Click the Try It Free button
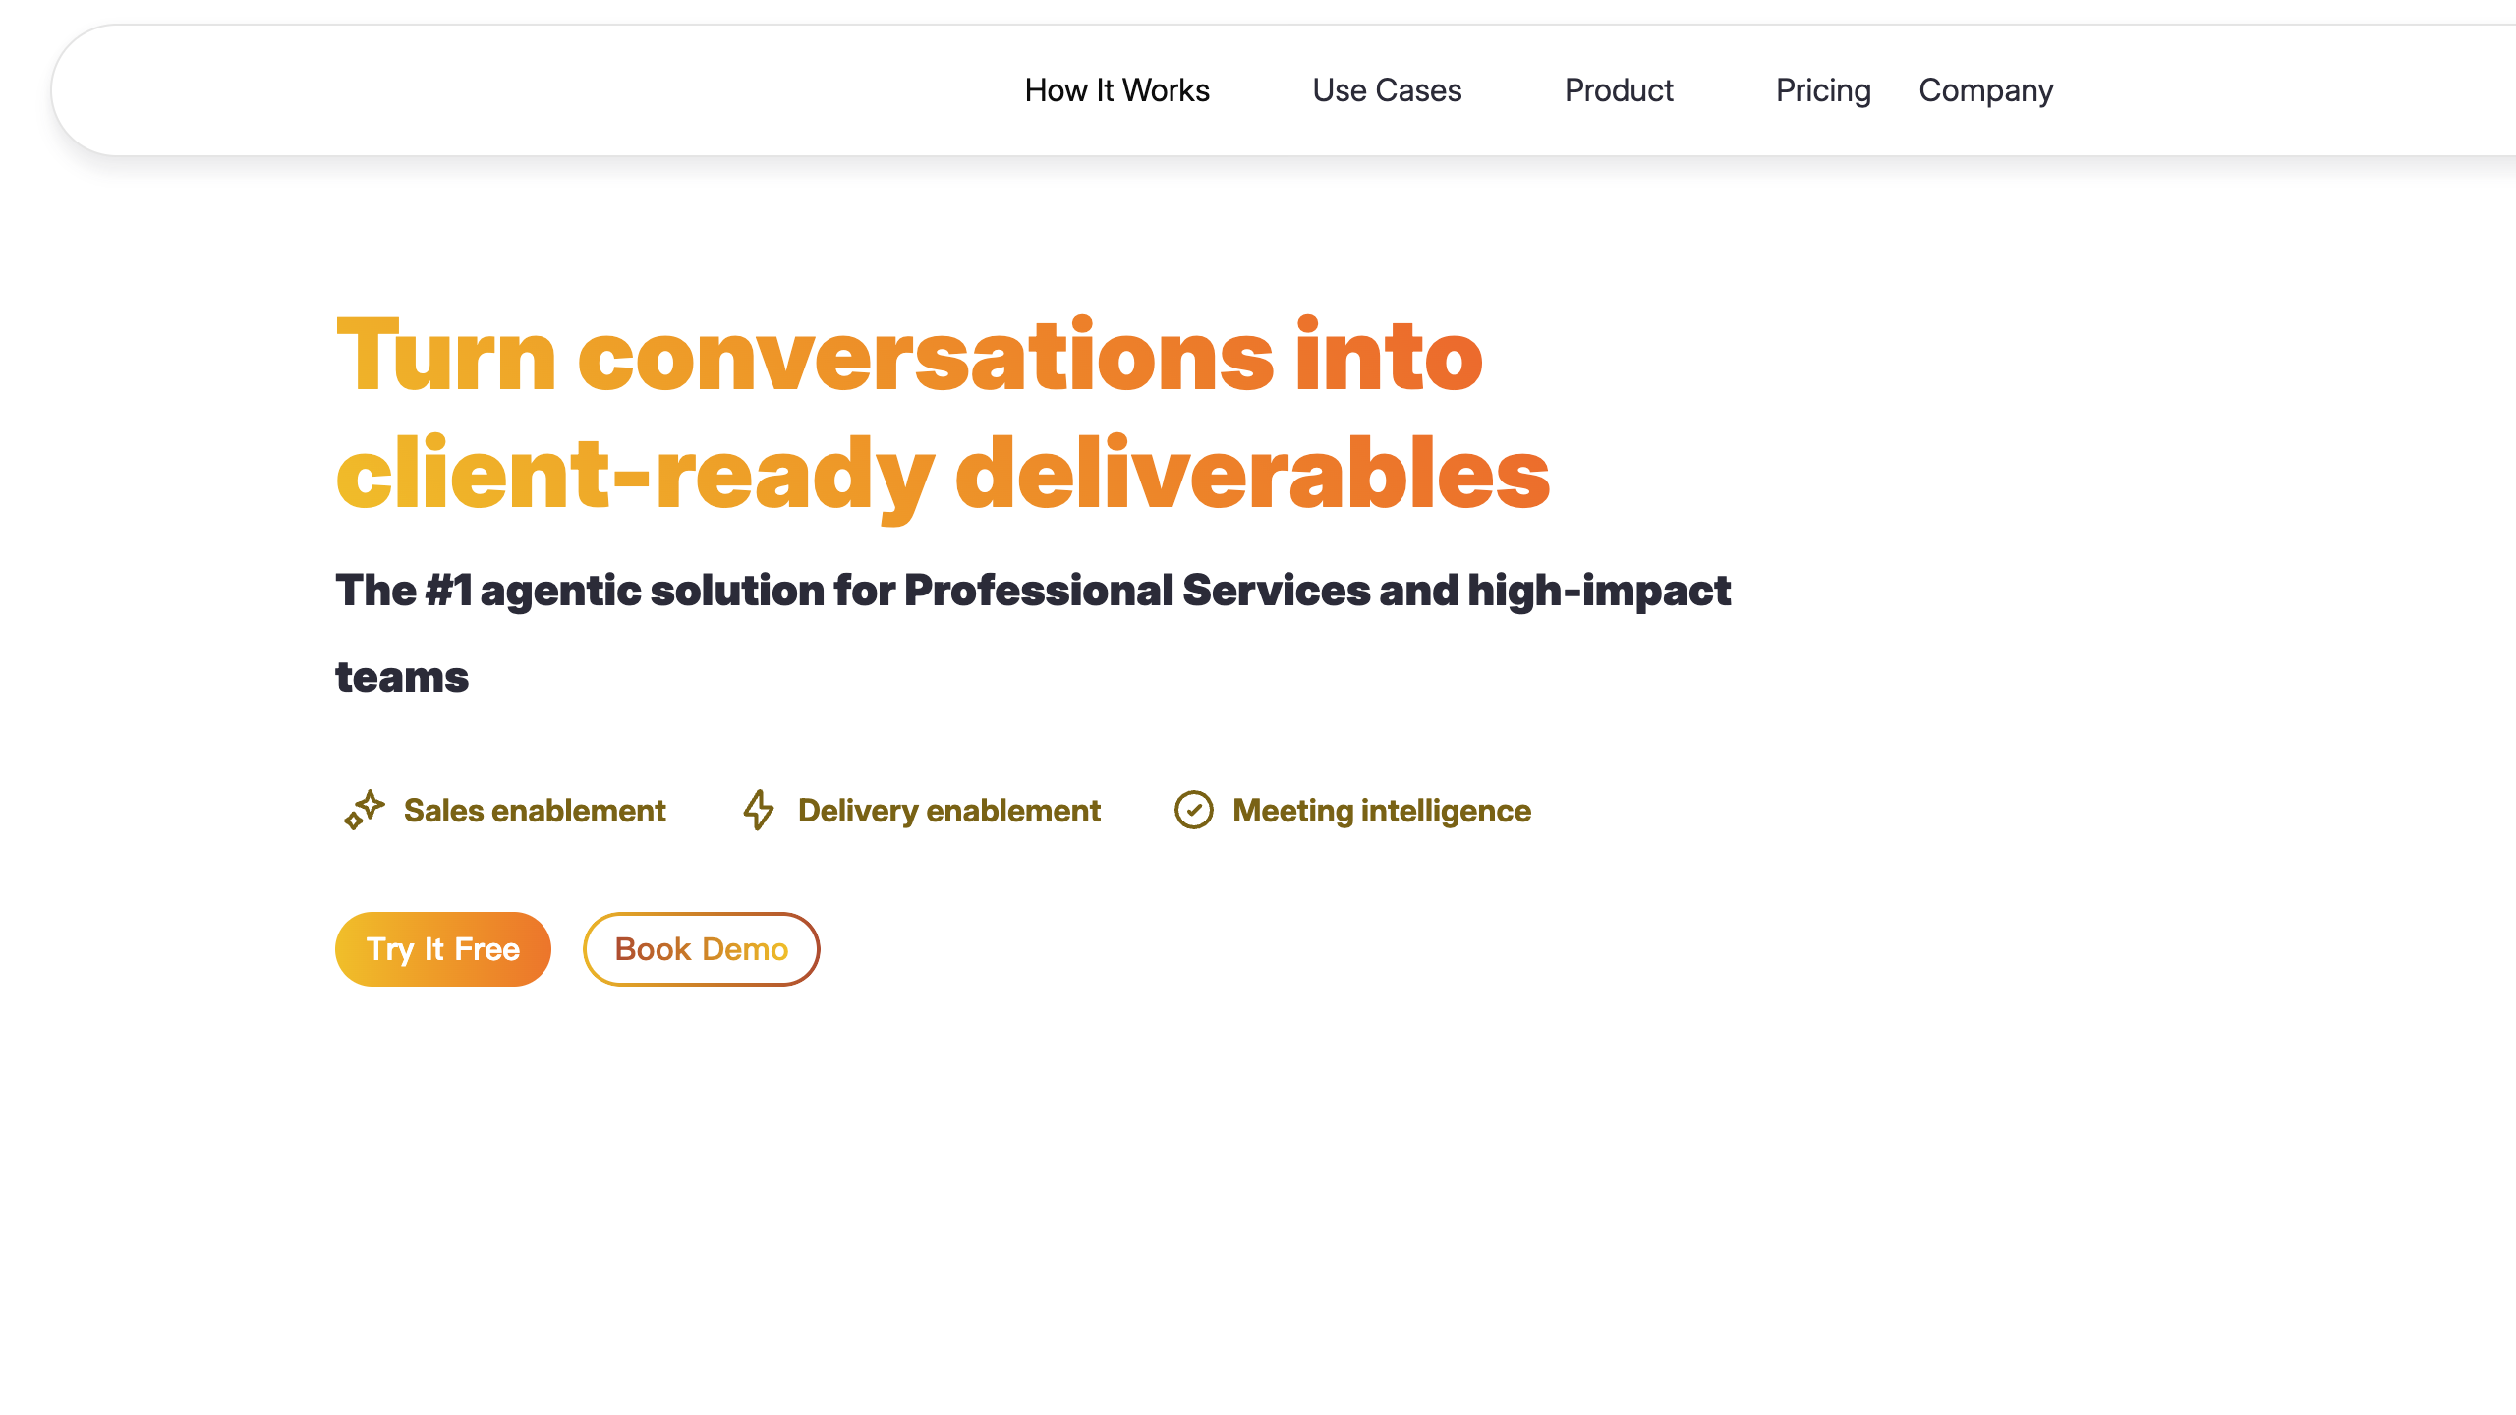The image size is (2516, 1415). click(443, 949)
